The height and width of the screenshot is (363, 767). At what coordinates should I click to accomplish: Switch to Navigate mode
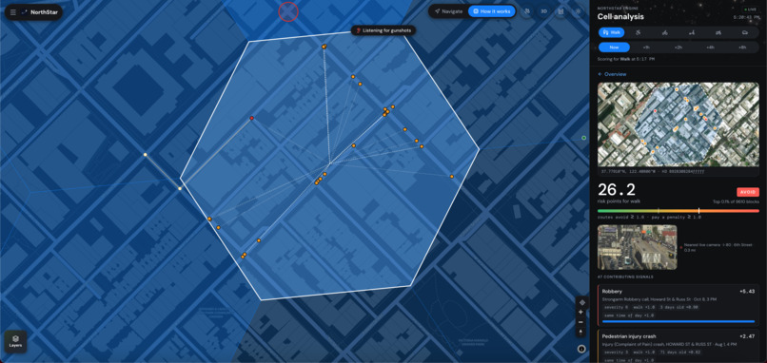point(448,11)
